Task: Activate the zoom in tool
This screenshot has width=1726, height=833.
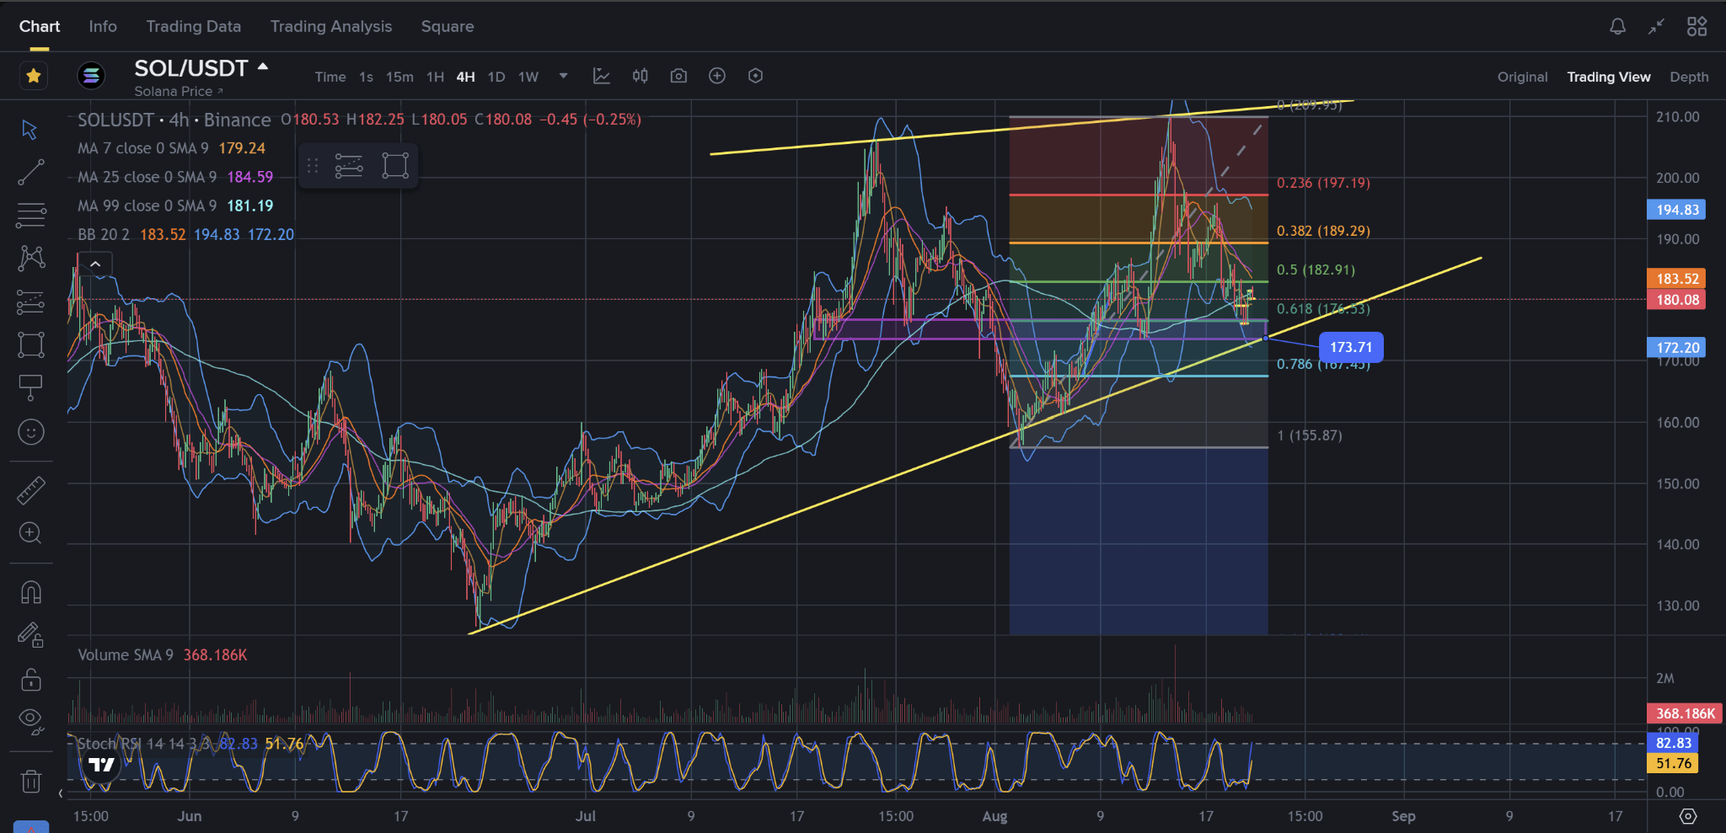Action: coord(30,533)
